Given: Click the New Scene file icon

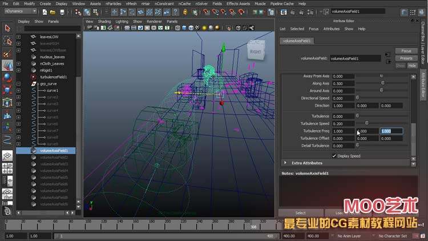Looking at the screenshot, I should 45,11.
